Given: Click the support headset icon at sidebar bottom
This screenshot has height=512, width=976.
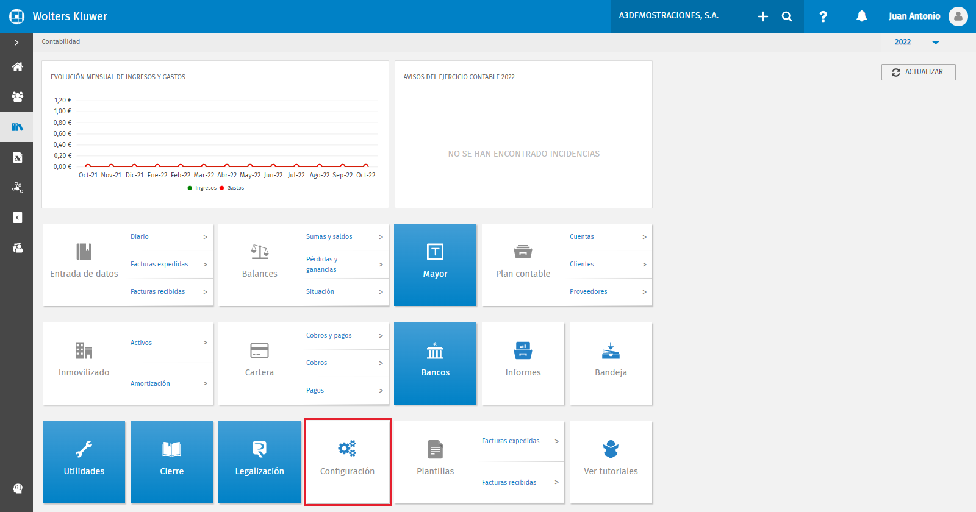Looking at the screenshot, I should pos(18,488).
